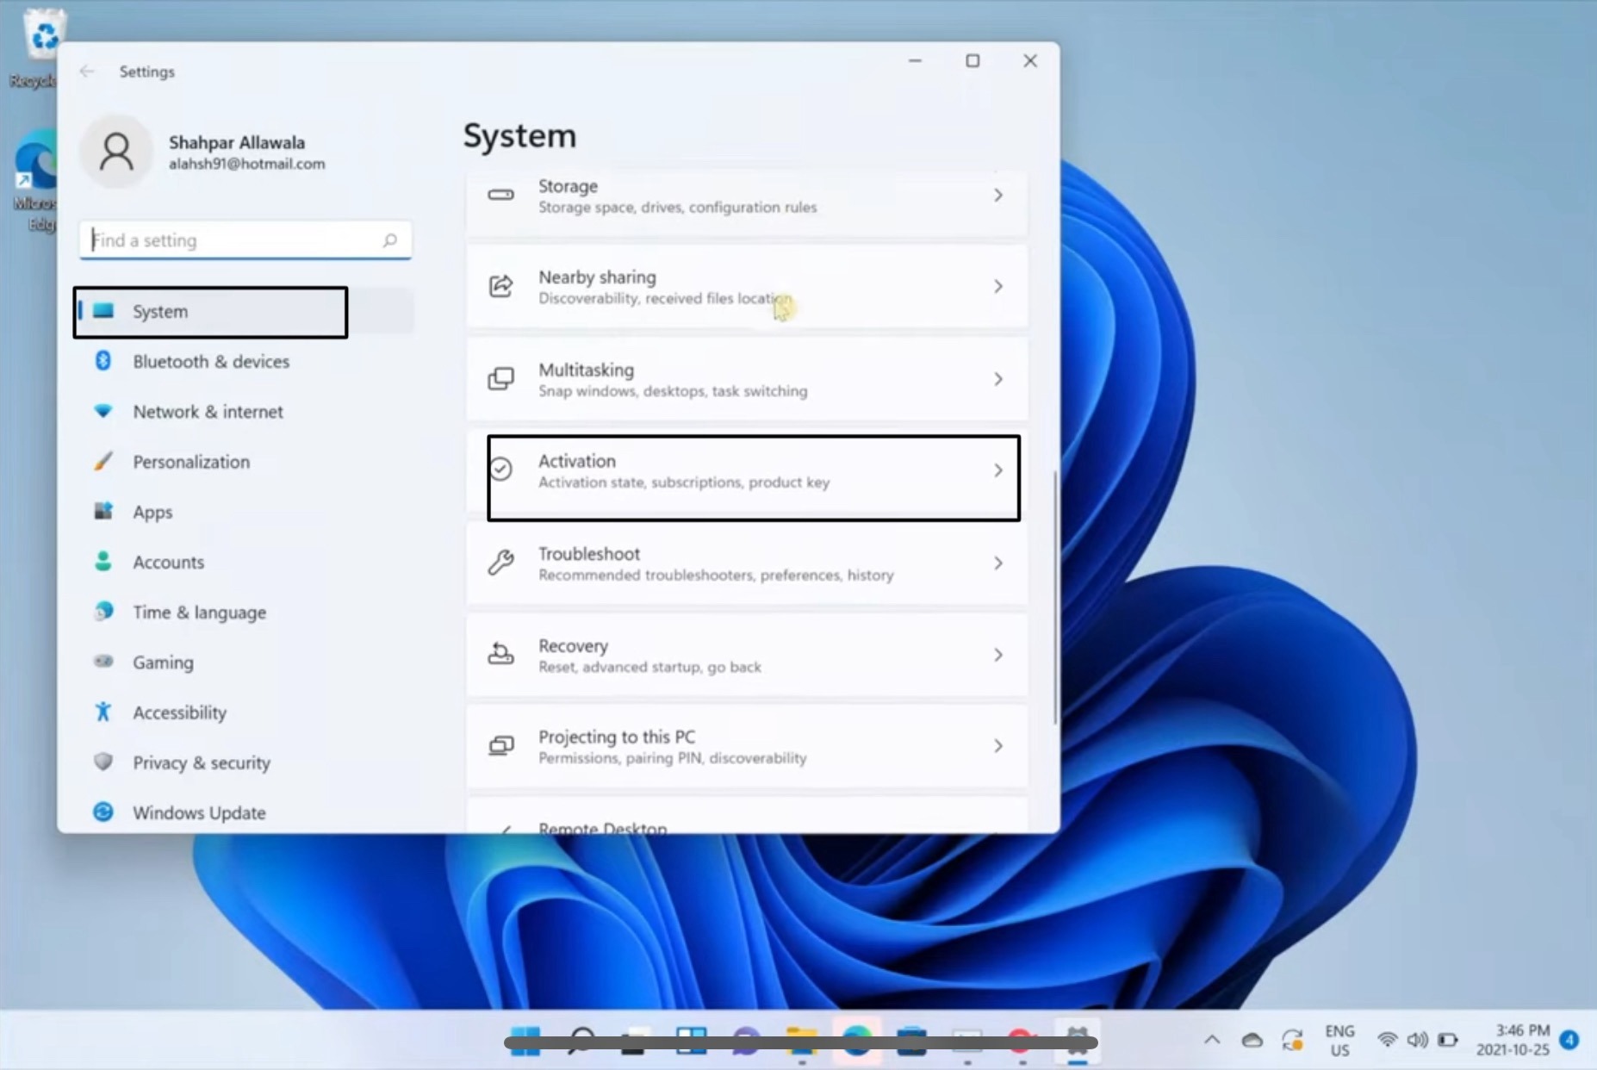The width and height of the screenshot is (1597, 1070).
Task: Click the Privacy shield icon in the sidebar
Action: coord(103,762)
